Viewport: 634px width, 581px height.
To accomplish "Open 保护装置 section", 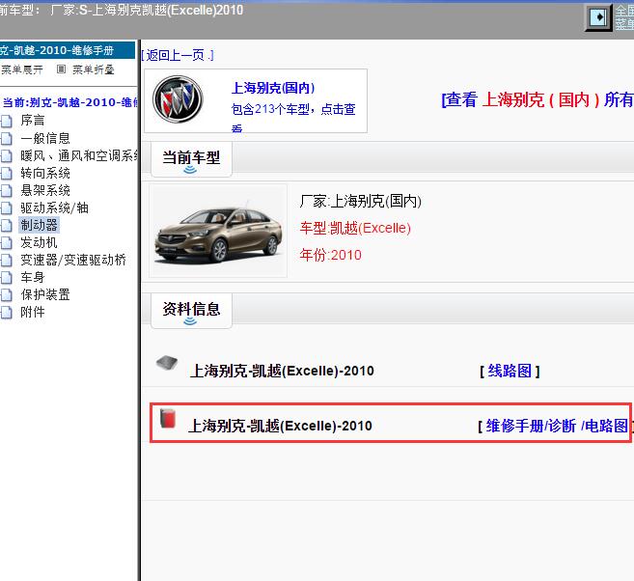I will 45,294.
